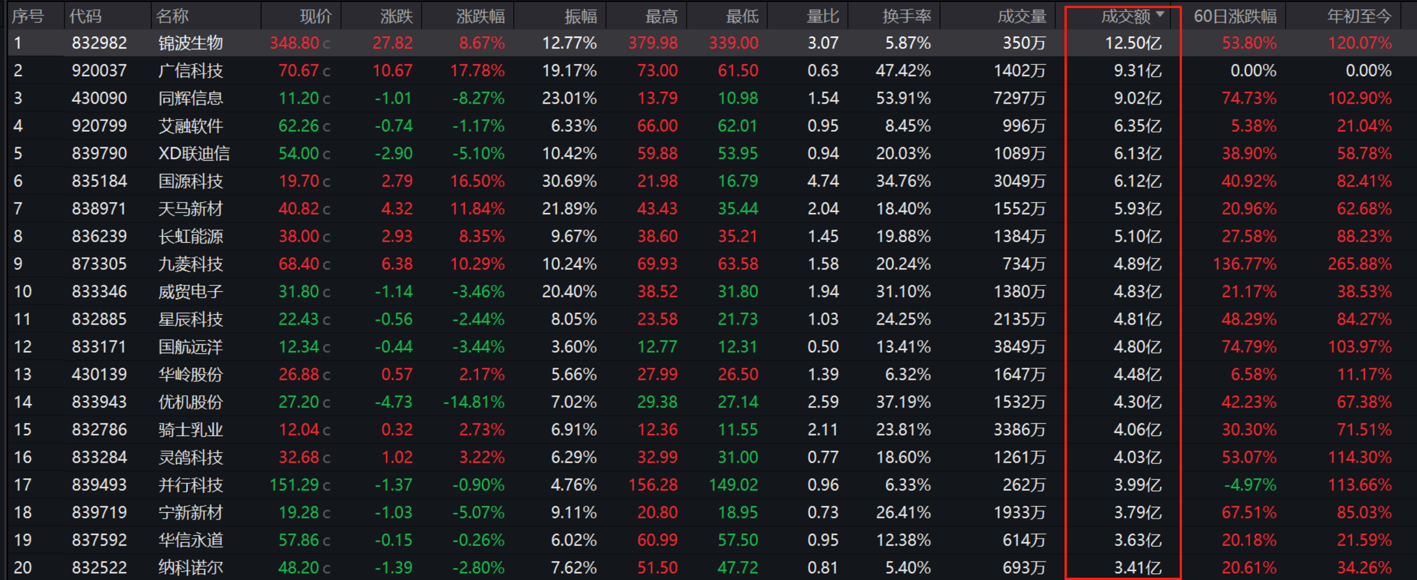Select stock 骑士乳业

191,430
